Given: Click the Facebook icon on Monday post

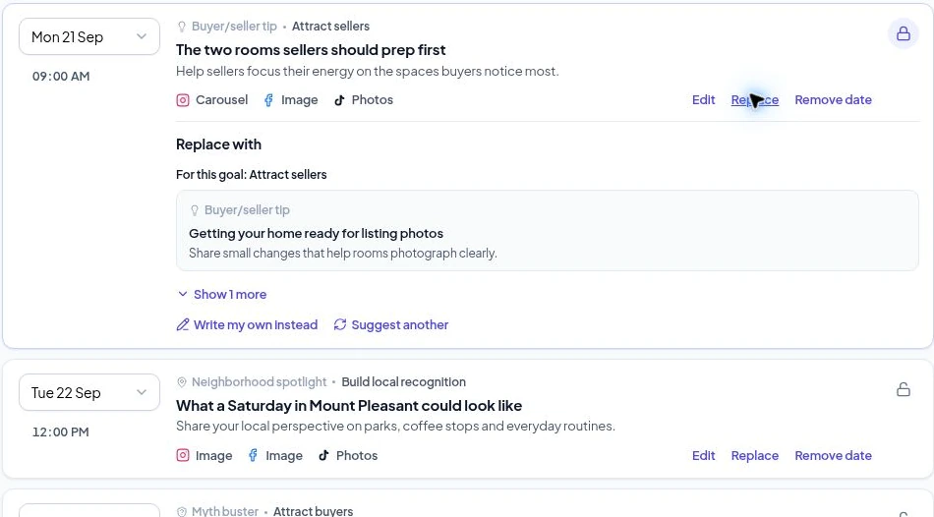Looking at the screenshot, I should pos(268,100).
